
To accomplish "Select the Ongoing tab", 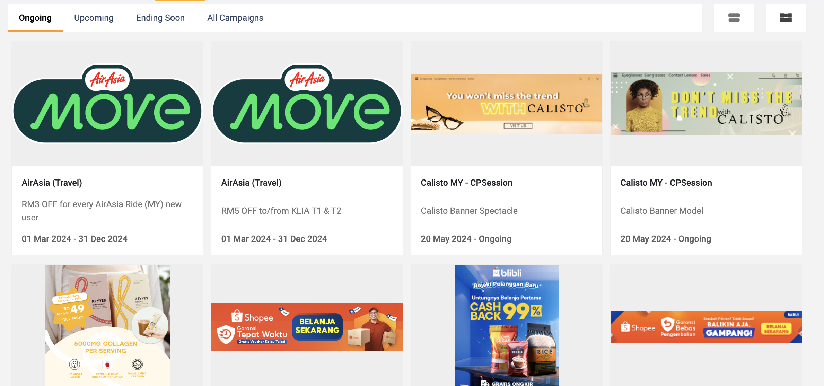I will pyautogui.click(x=35, y=18).
